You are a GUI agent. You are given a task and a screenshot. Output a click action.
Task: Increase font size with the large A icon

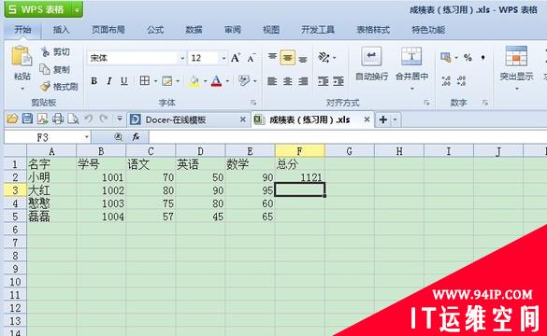coord(236,58)
